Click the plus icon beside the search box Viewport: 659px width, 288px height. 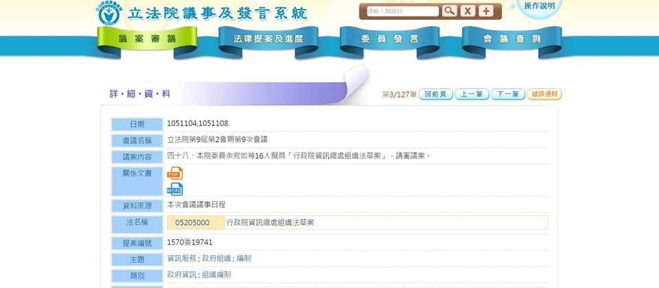486,11
